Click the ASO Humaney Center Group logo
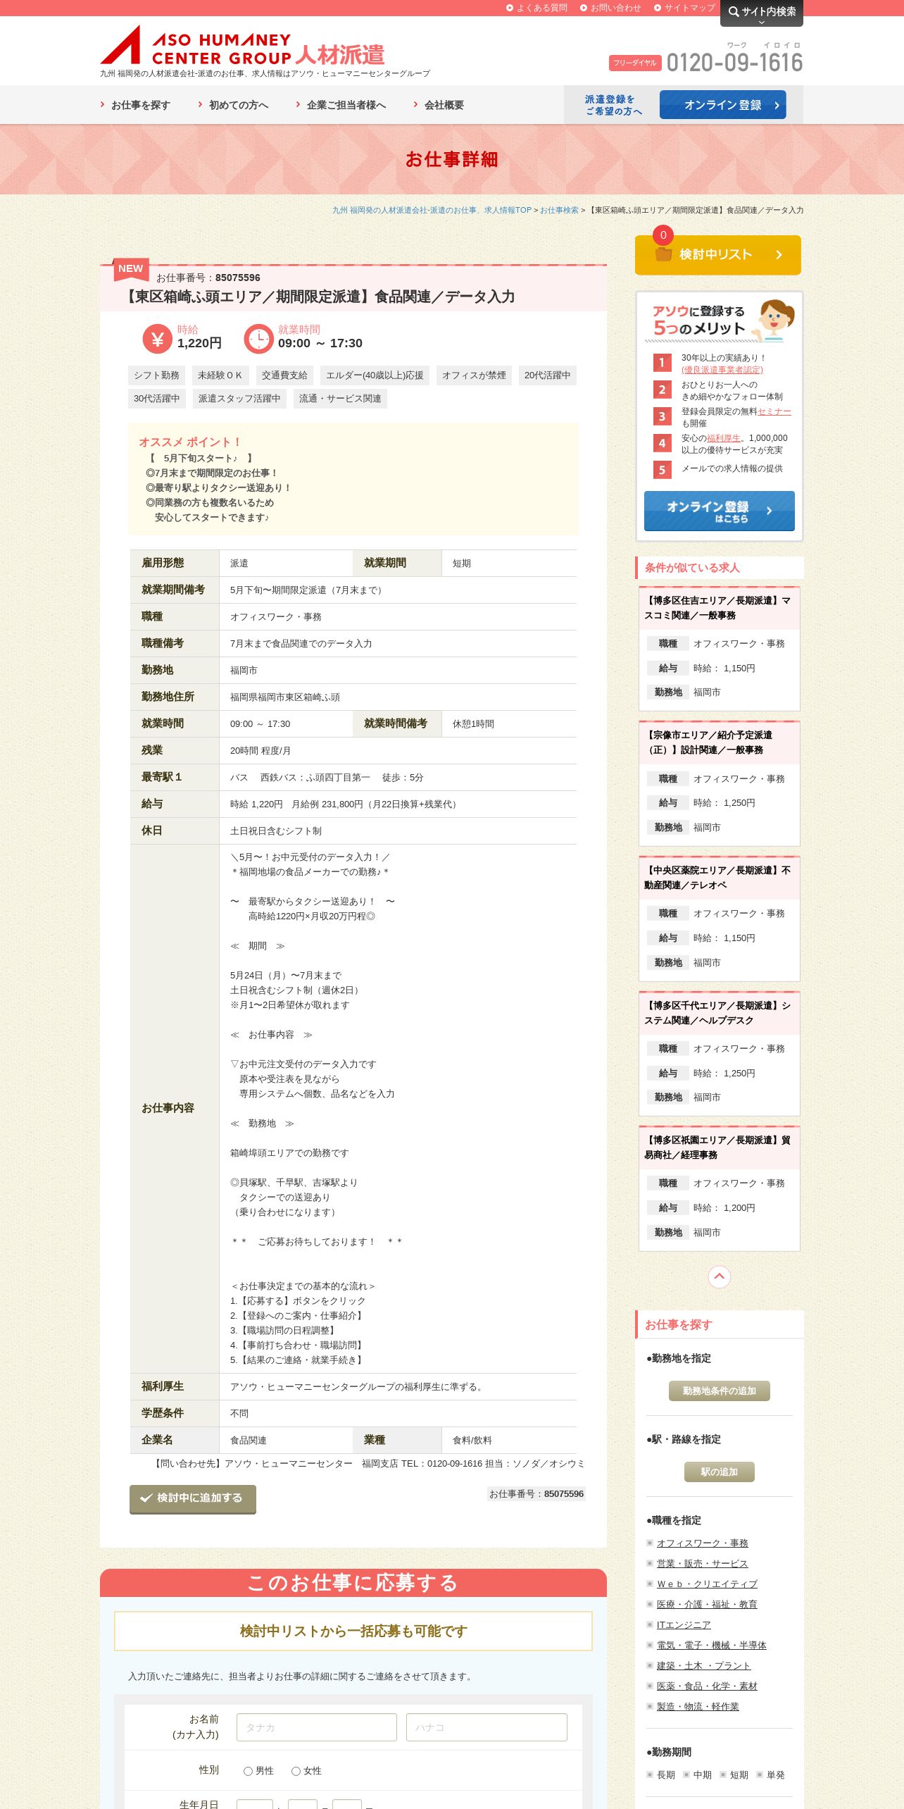 point(242,46)
